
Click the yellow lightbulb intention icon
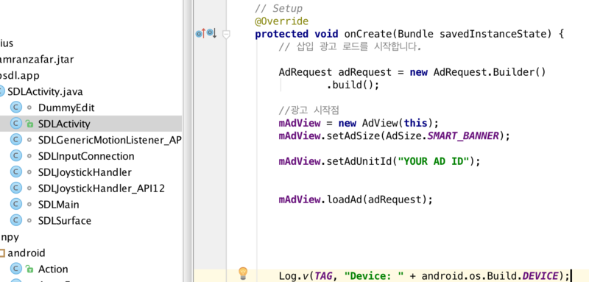tap(244, 273)
